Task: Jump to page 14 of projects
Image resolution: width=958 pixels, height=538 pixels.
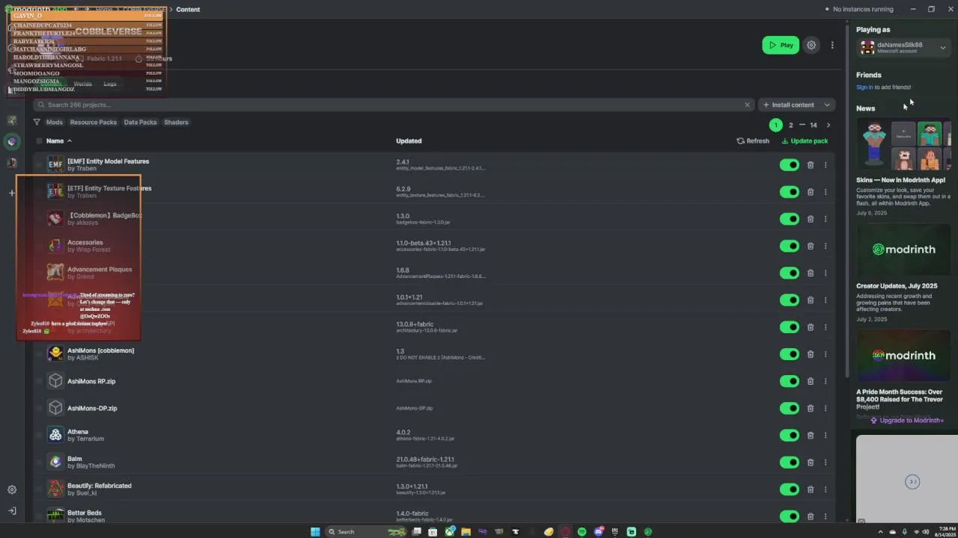Action: click(813, 125)
